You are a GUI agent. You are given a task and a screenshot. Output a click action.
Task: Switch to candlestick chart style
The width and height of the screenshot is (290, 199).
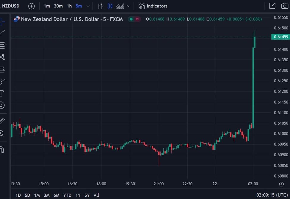110,6
